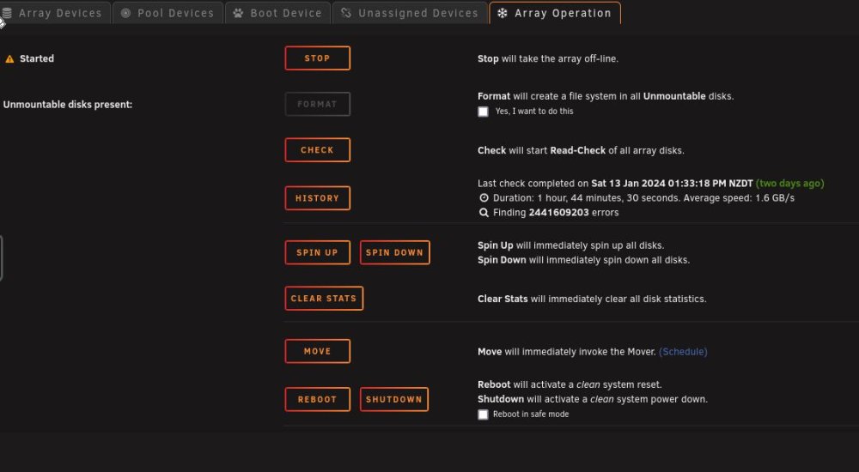
Task: Tick the 'Yes, I want to do this' checkbox
Action: click(x=483, y=112)
